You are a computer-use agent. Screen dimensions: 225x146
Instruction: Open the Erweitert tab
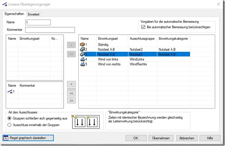coord(33,14)
